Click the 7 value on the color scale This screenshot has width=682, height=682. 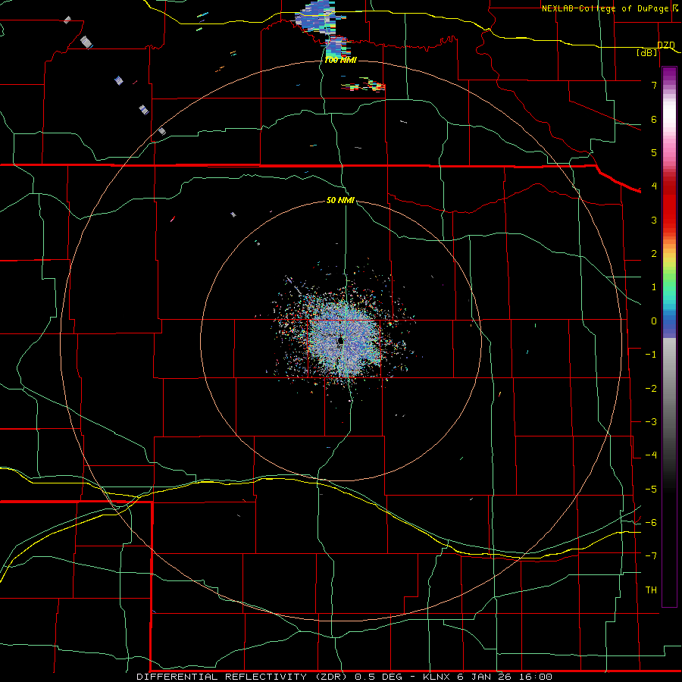pyautogui.click(x=654, y=85)
